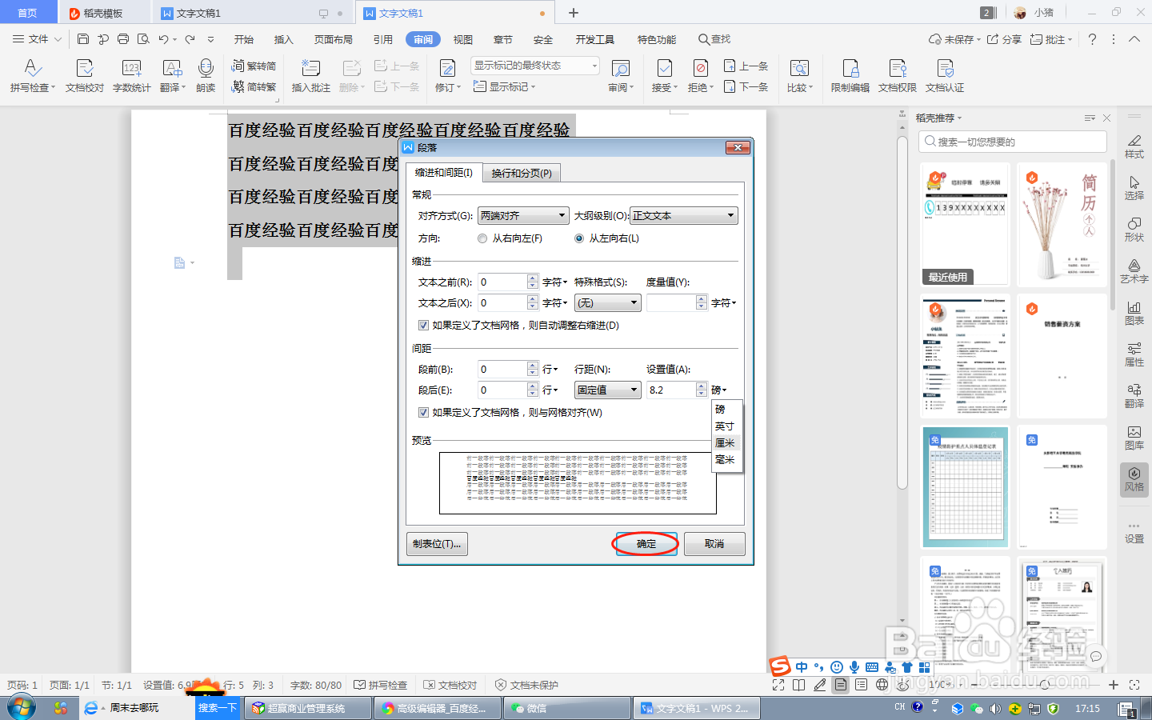Cancel the paragraph dialog with 取消
This screenshot has width=1152, height=720.
point(714,544)
